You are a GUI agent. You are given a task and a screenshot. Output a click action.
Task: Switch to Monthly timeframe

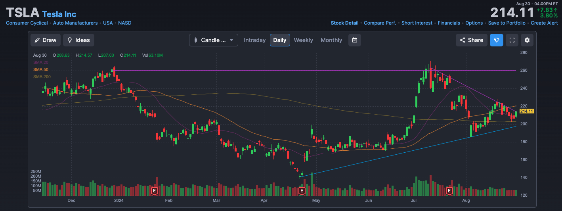[x=331, y=40]
